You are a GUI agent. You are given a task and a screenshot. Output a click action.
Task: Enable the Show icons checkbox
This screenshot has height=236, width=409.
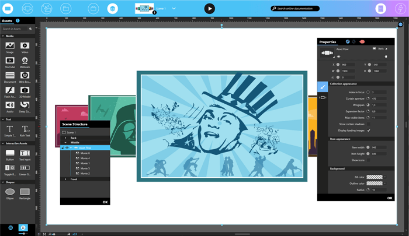(x=369, y=160)
